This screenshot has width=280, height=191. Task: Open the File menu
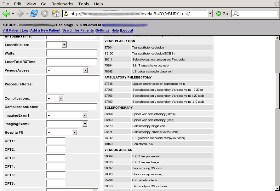pos(6,4)
